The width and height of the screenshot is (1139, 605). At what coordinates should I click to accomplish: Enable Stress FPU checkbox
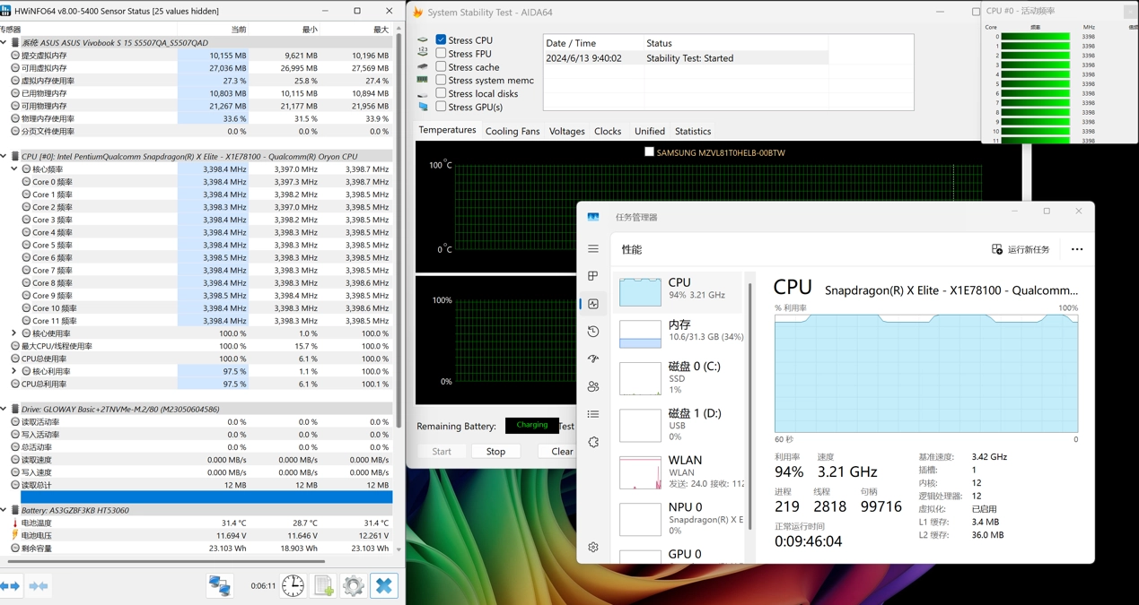tap(441, 54)
